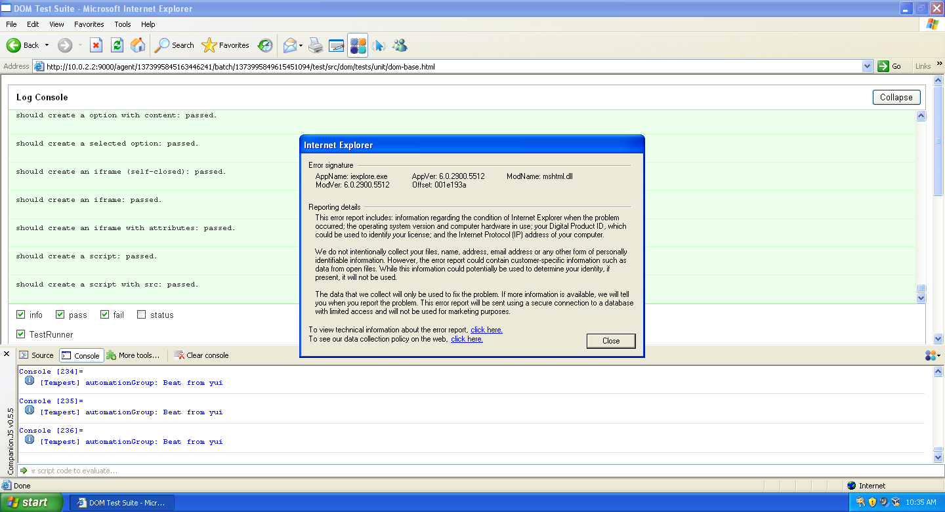Open the Windows start button
The width and height of the screenshot is (945, 512).
coord(31,503)
